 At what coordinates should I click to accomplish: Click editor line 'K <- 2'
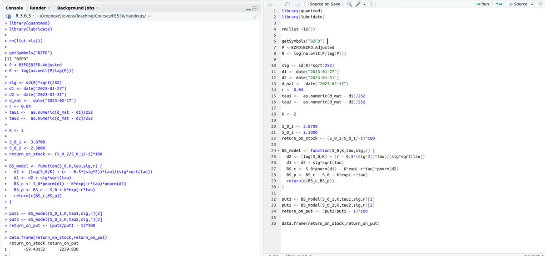[x=289, y=115]
